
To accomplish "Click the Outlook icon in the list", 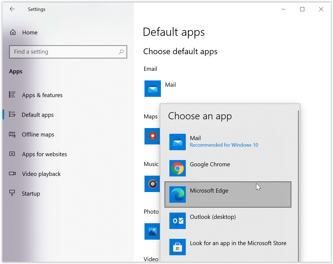I will (178, 221).
